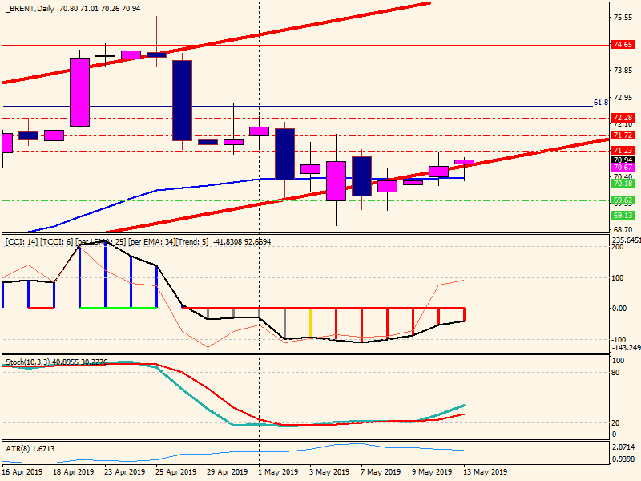Click the green 69.13 price label
Viewport: 641px width, 481px height.
623,216
